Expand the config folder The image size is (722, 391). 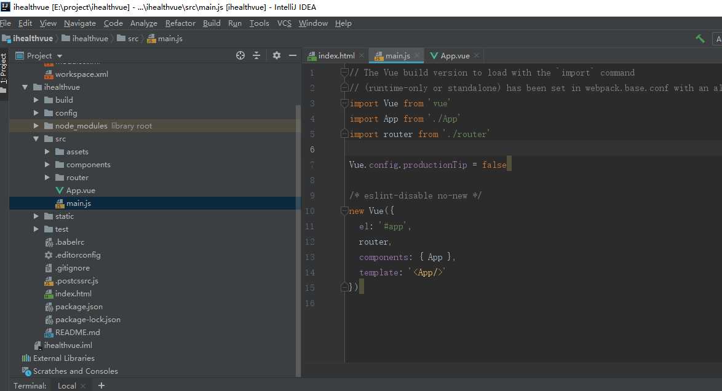(36, 113)
